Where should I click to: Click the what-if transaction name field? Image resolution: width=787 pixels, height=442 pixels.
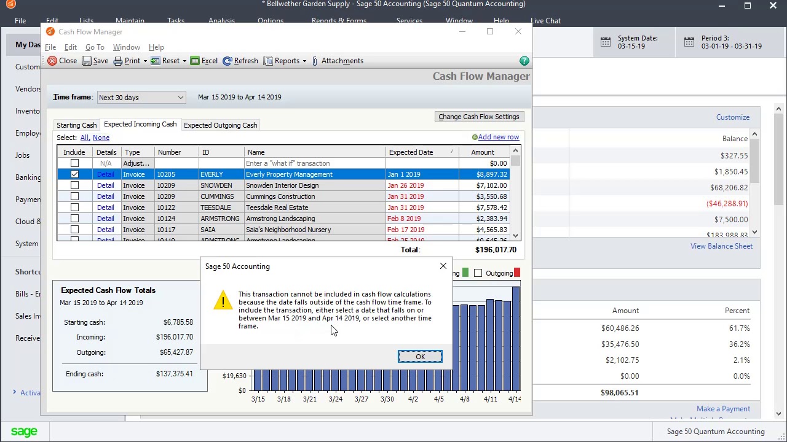(x=314, y=163)
